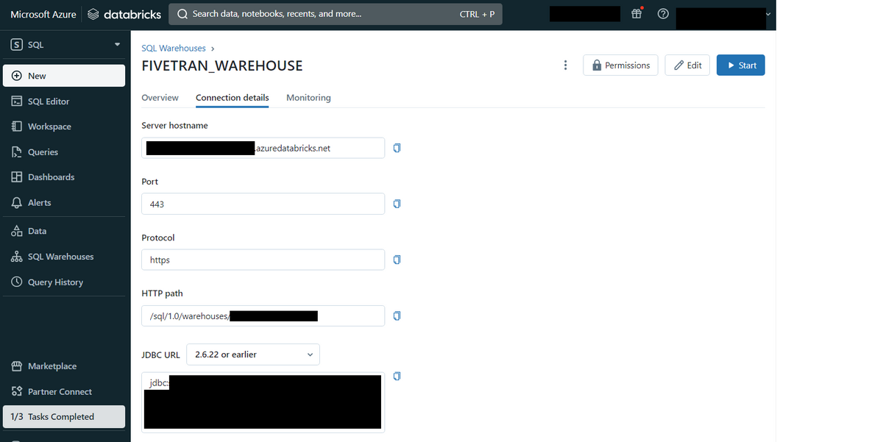Expand the user account menu chevron
This screenshot has width=883, height=442.
coord(769,14)
